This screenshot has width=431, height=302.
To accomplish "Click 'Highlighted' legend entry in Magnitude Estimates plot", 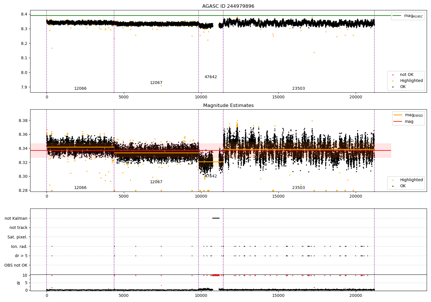I will 408,180.
